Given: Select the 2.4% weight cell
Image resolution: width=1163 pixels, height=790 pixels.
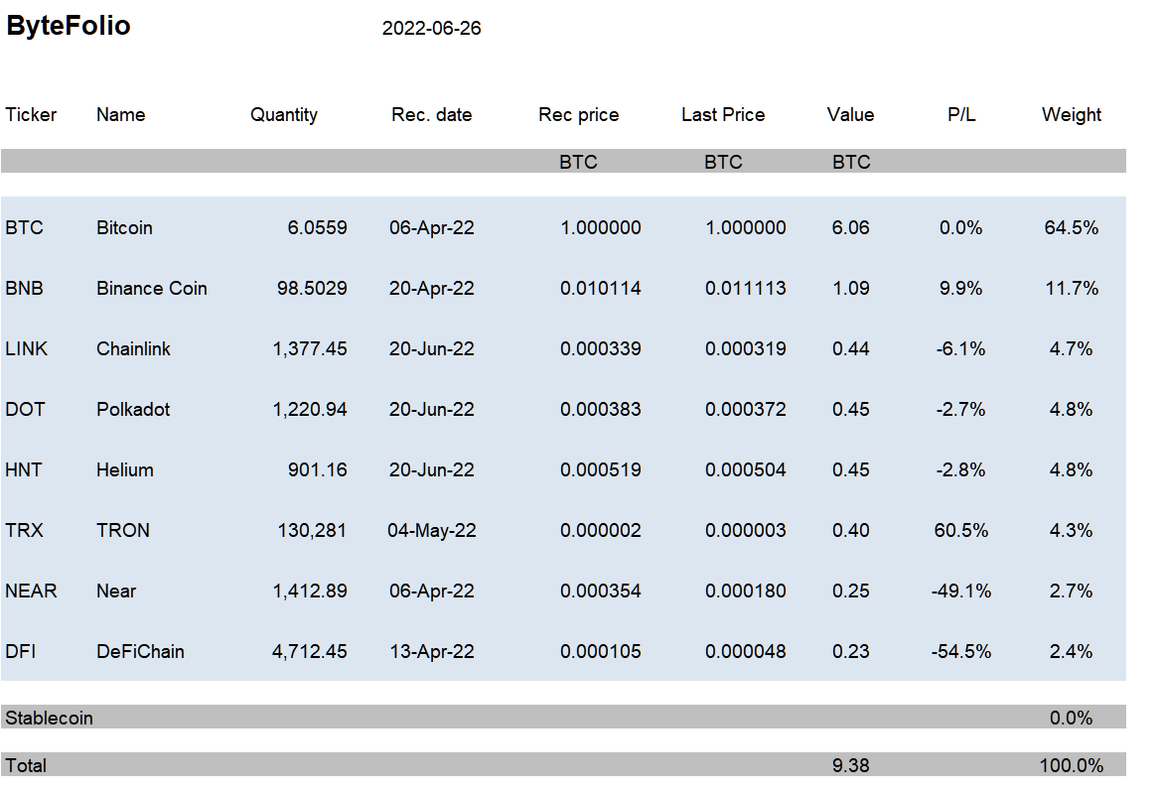Looking at the screenshot, I should 1072,653.
